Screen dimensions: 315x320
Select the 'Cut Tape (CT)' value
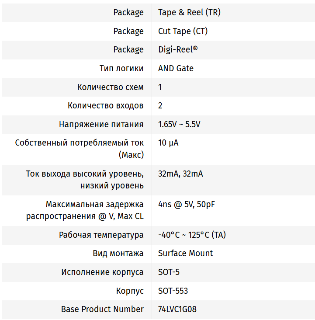(x=183, y=31)
